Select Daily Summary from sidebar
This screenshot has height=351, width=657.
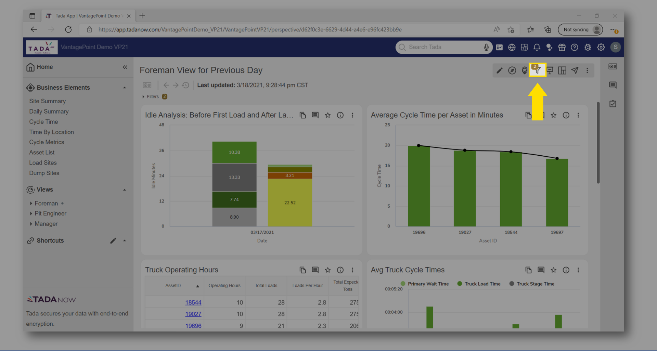click(49, 112)
